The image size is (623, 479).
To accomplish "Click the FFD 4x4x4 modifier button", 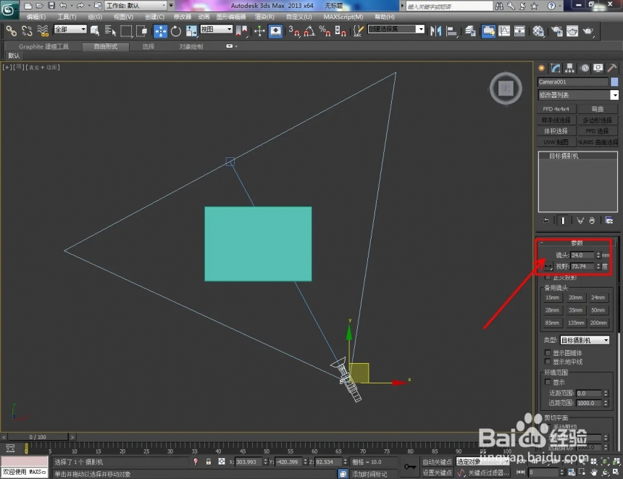I will [556, 109].
